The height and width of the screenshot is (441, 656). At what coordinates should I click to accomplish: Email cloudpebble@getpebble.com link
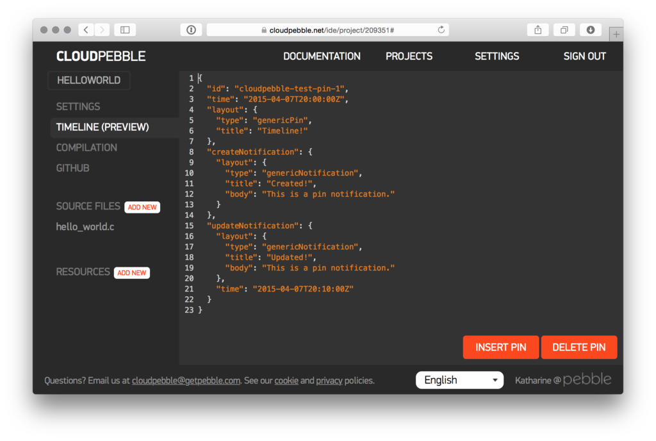(186, 381)
